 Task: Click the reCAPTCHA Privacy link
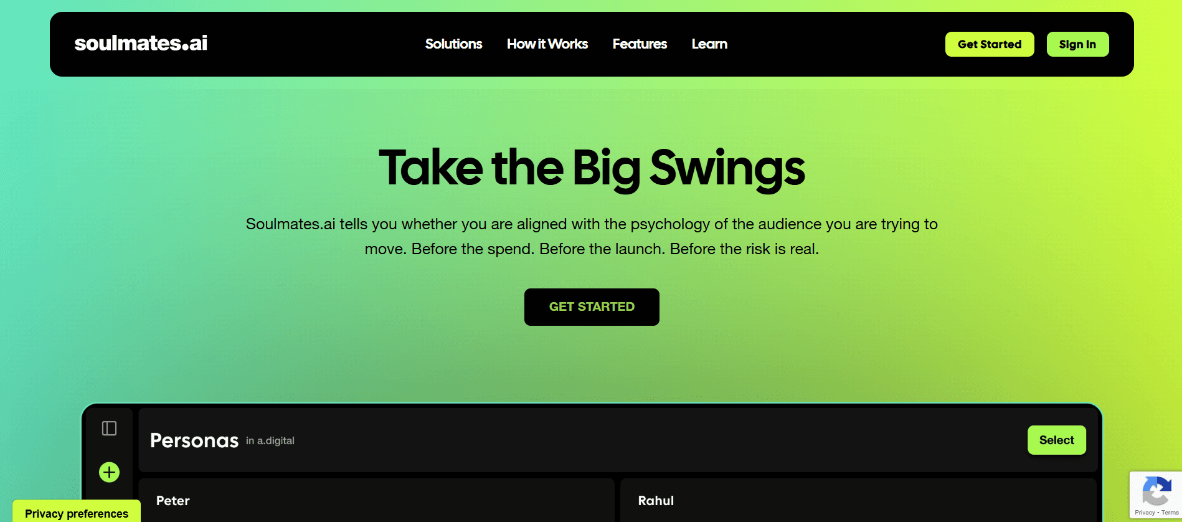pyautogui.click(x=1145, y=513)
